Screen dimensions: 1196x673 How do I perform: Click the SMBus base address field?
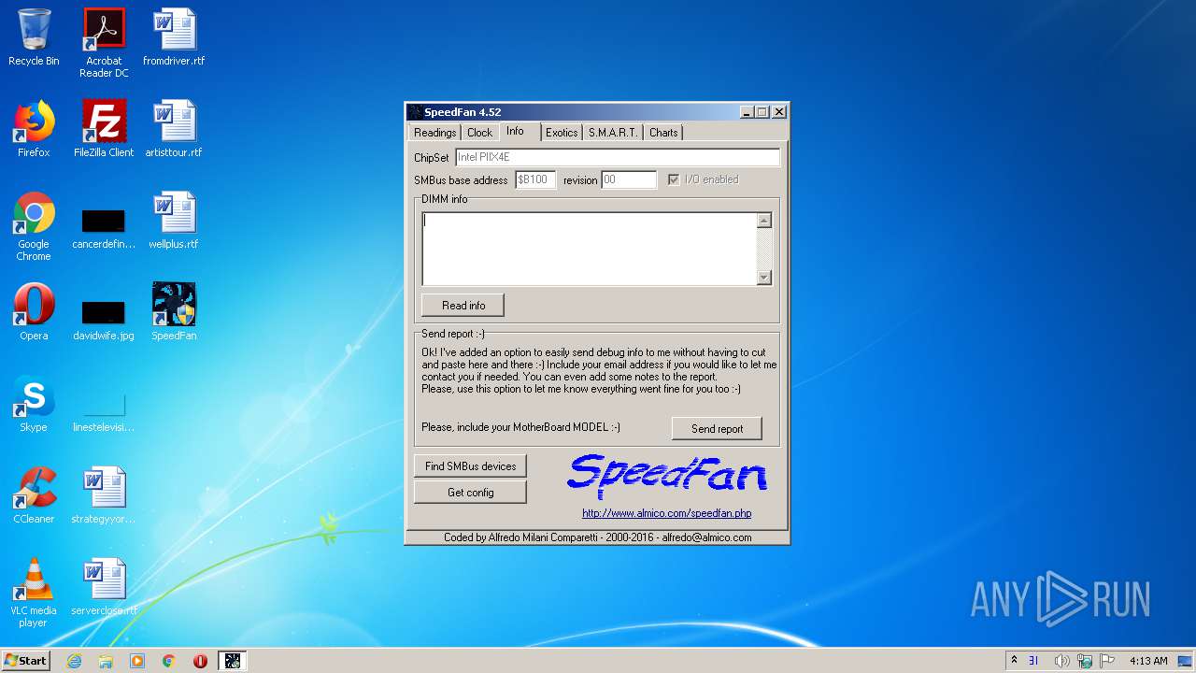click(x=535, y=179)
